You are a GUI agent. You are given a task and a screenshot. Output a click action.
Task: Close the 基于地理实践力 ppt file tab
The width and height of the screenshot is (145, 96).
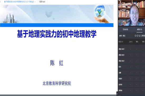(x=35, y=2)
